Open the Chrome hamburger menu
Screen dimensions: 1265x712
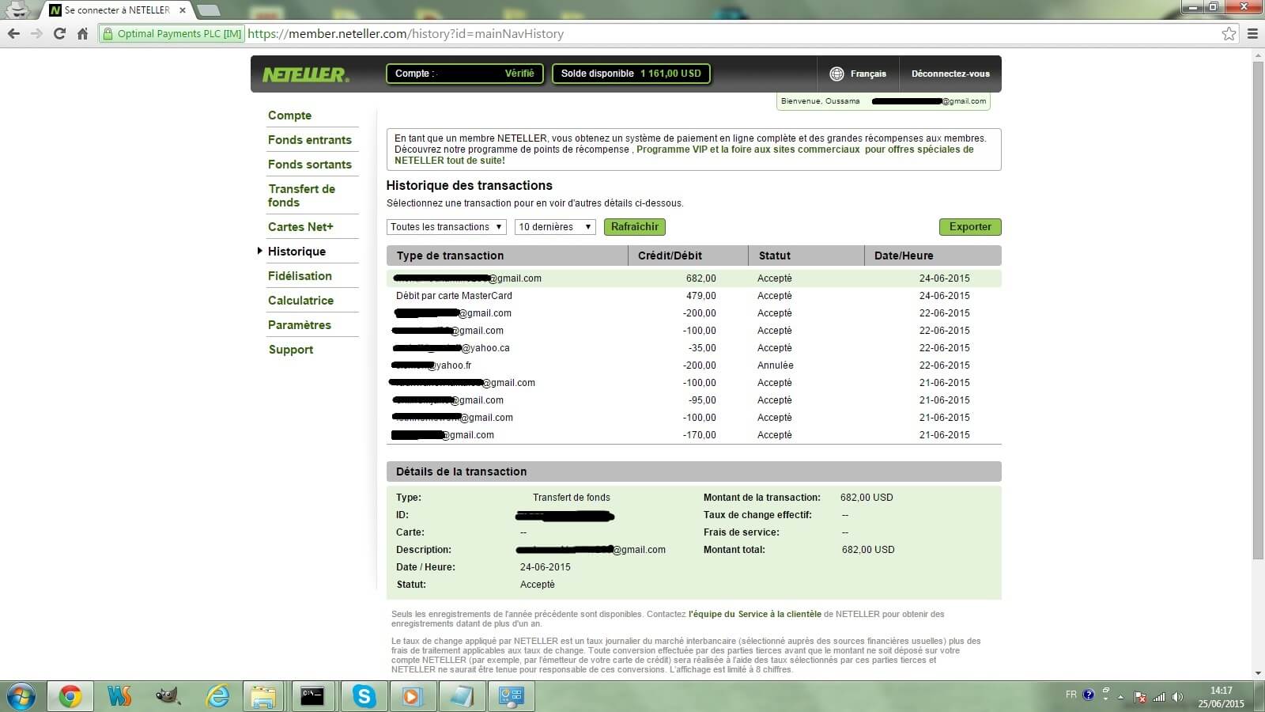pyautogui.click(x=1252, y=33)
